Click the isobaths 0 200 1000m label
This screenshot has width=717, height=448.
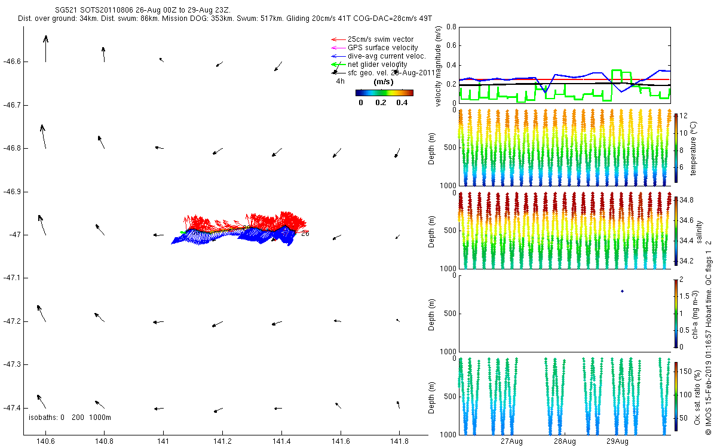coord(70,418)
